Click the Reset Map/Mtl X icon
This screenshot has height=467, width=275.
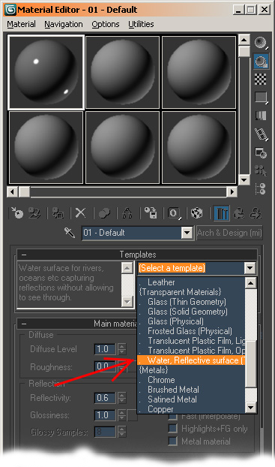[x=80, y=213]
